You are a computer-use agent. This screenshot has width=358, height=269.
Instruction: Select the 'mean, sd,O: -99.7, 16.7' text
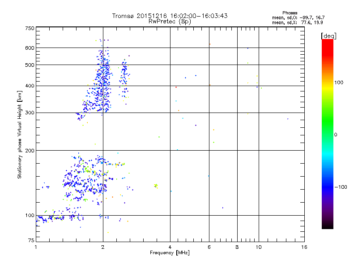[x=298, y=17]
